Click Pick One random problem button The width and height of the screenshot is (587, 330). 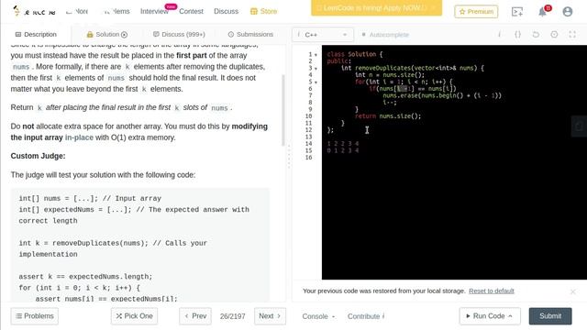134,316
